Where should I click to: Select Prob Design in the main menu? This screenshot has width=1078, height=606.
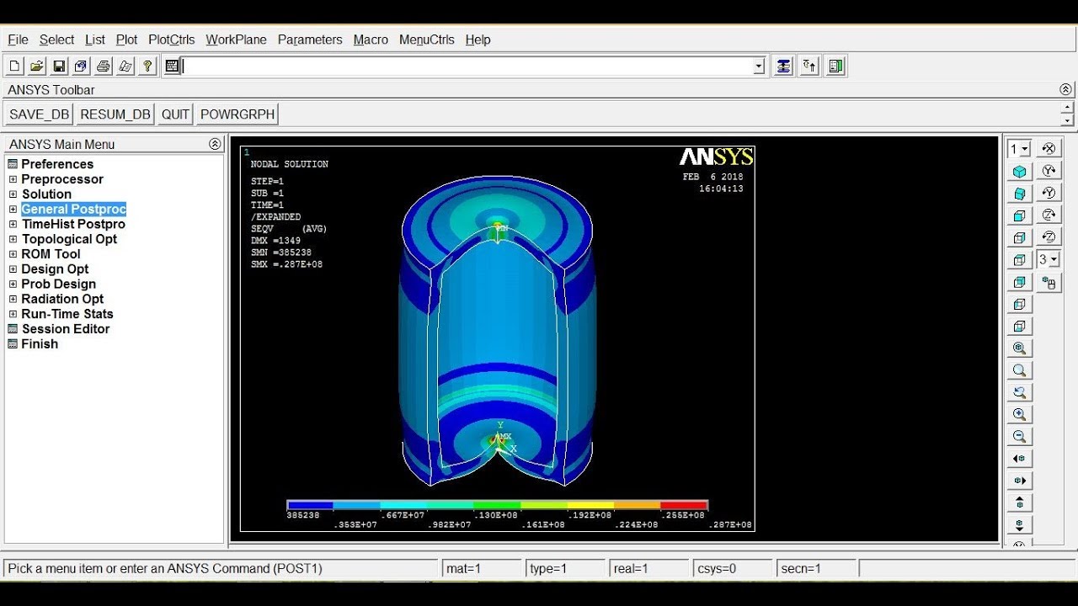(58, 284)
